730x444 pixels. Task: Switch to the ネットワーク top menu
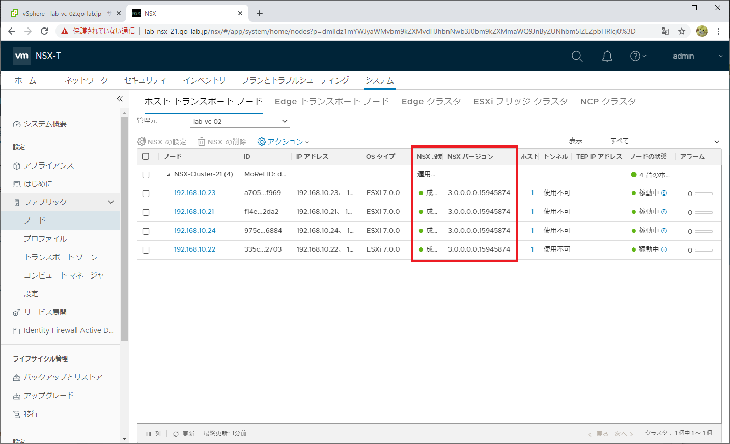tap(87, 80)
